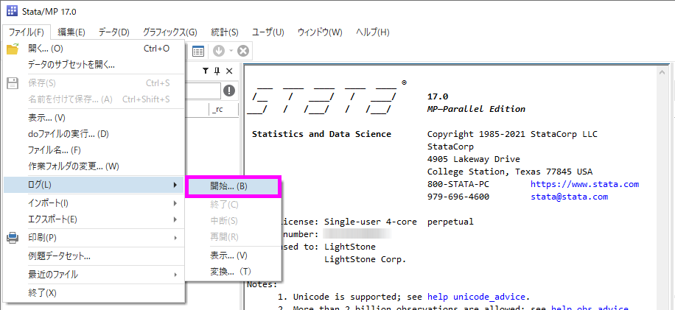Expand the インポート(I) submenu

[94, 203]
